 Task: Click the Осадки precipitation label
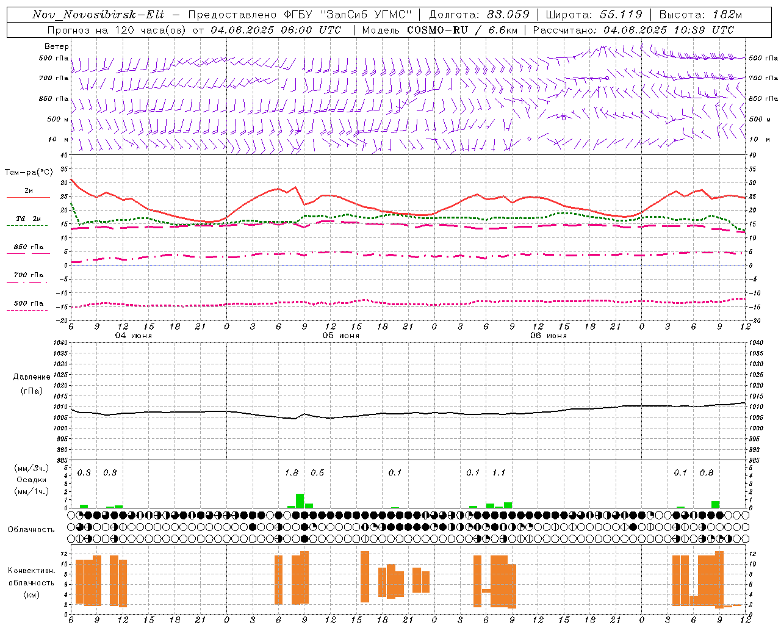pyautogui.click(x=32, y=480)
